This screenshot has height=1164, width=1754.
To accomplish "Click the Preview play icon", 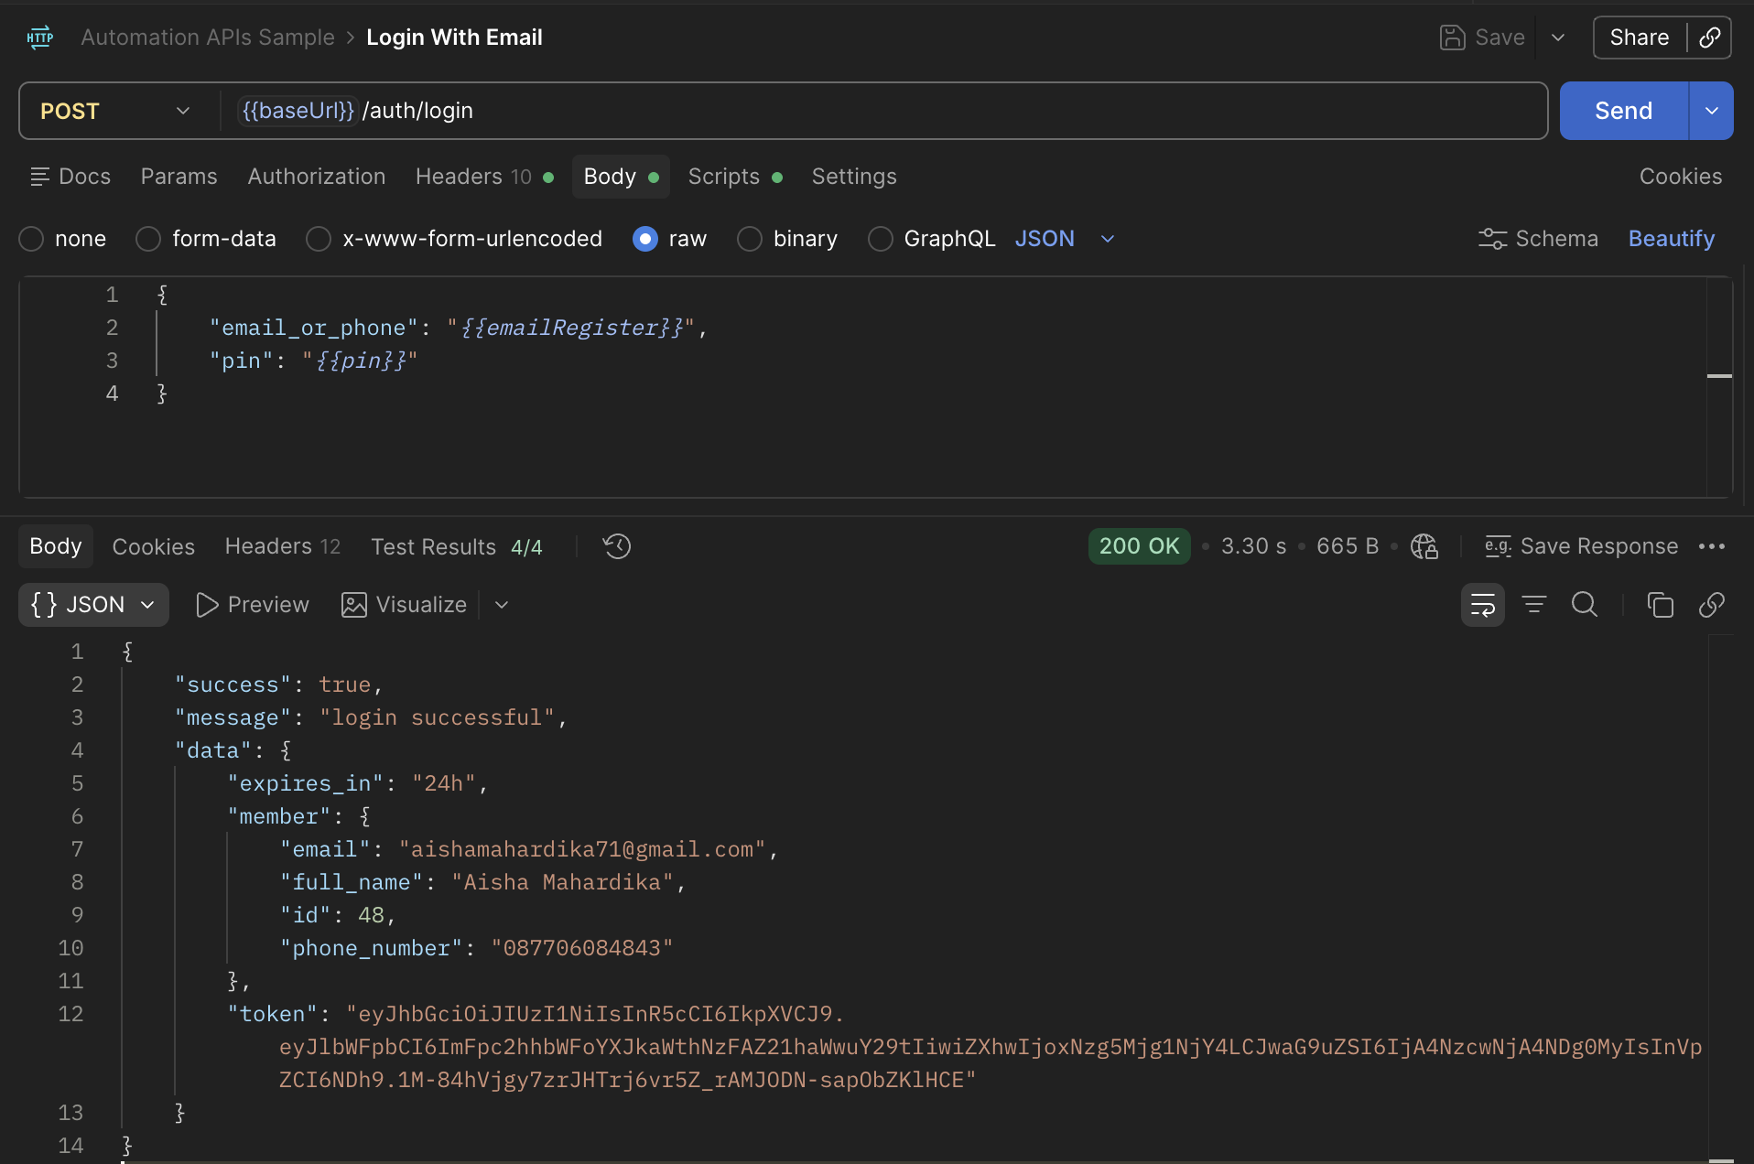I will pyautogui.click(x=207, y=605).
